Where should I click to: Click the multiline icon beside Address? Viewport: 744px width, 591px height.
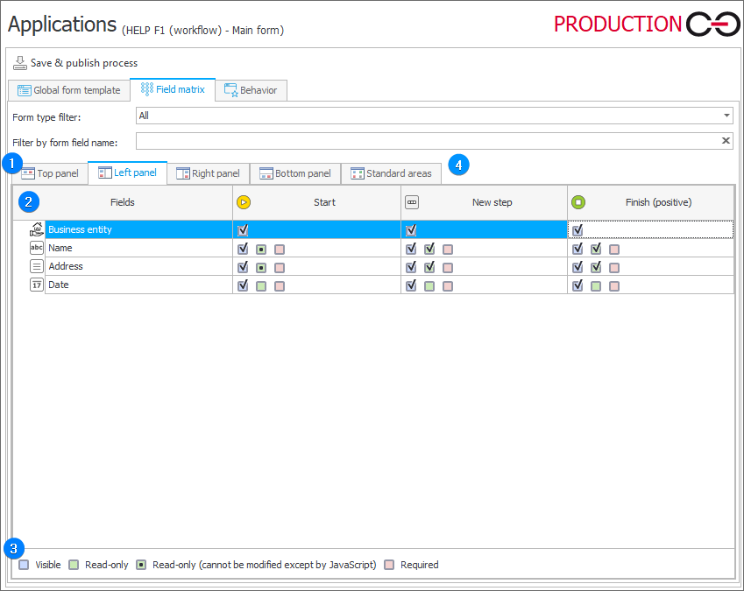[37, 266]
